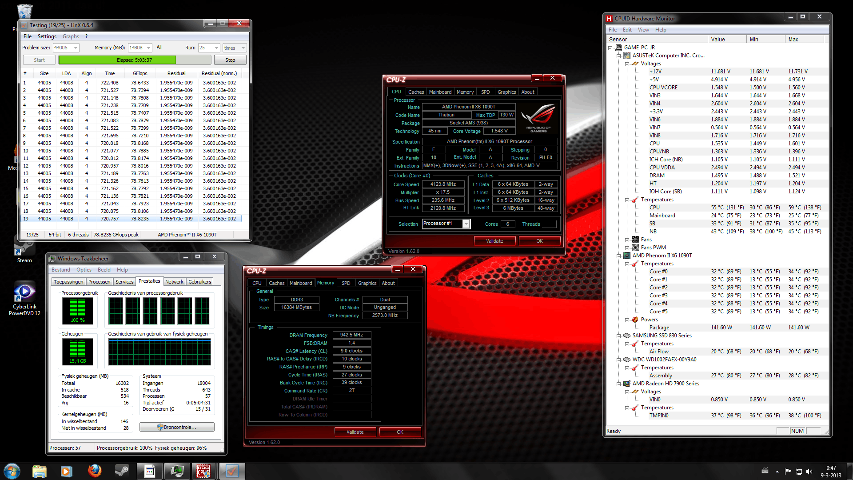853x480 pixels.
Task: Open the Processor #1 selection dropdown
Action: point(466,224)
